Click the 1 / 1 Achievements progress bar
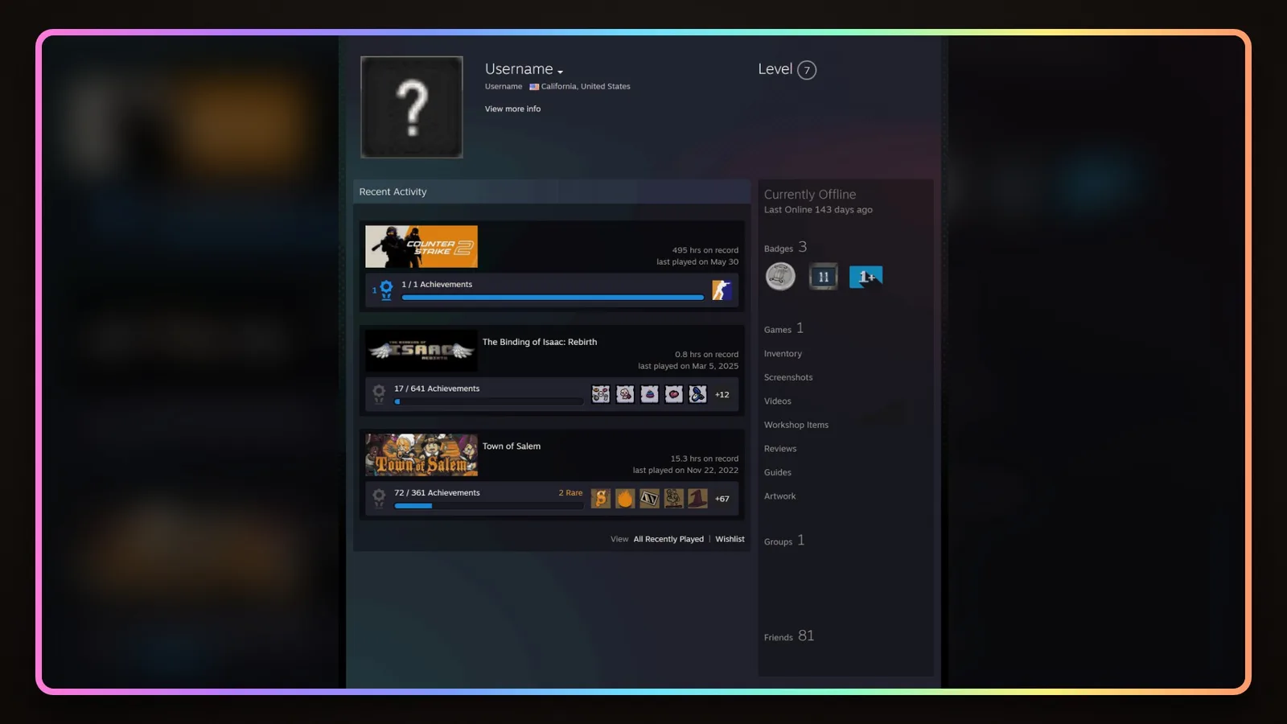 coord(553,298)
